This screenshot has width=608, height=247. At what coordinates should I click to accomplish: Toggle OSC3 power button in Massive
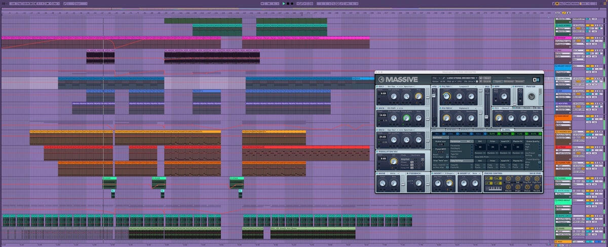point(377,130)
